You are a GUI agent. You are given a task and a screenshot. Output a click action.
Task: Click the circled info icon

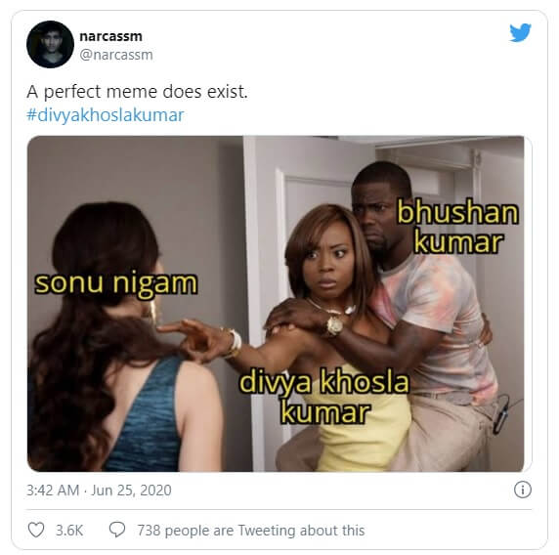coord(523,490)
